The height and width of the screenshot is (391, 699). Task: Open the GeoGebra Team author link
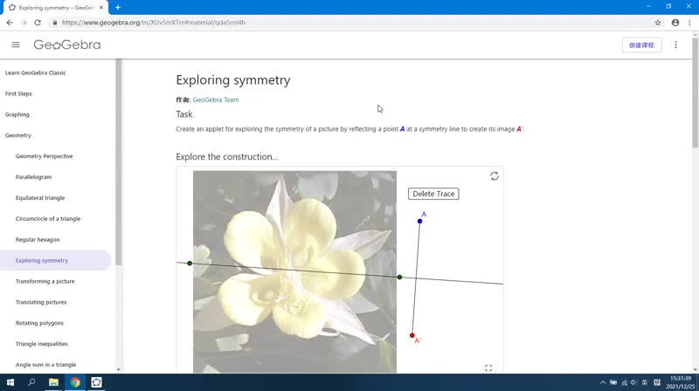point(216,99)
